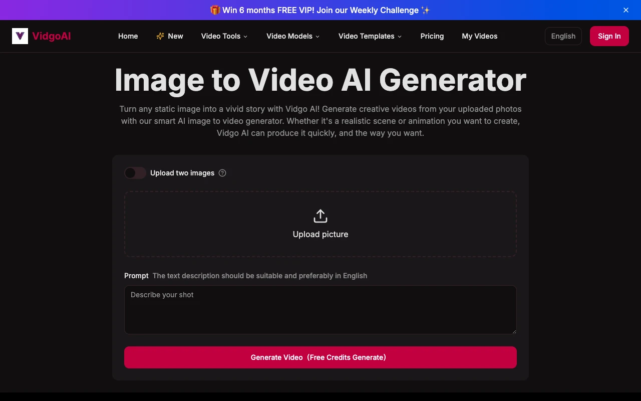The width and height of the screenshot is (641, 401).
Task: Select Home in the navigation bar
Action: [128, 36]
